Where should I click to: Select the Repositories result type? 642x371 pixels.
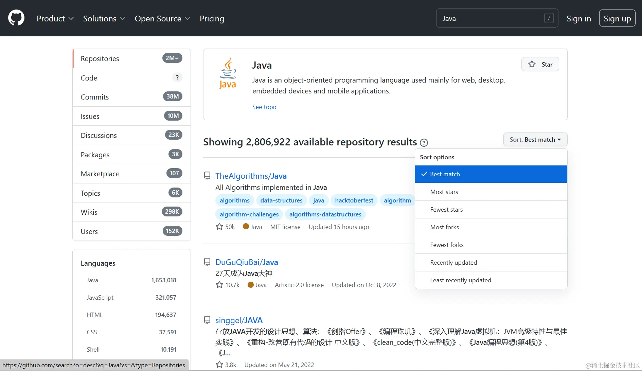[x=131, y=58]
